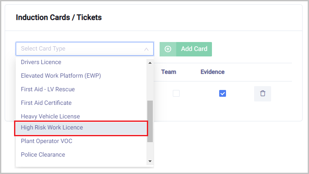This screenshot has height=174, width=309.
Task: Pick Police Clearance from the list
Action: click(43, 154)
